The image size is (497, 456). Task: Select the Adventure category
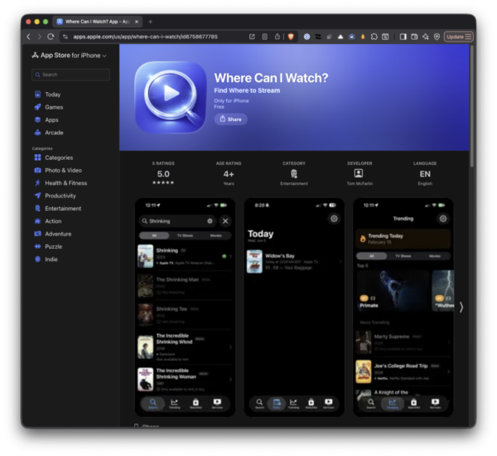[x=53, y=234]
